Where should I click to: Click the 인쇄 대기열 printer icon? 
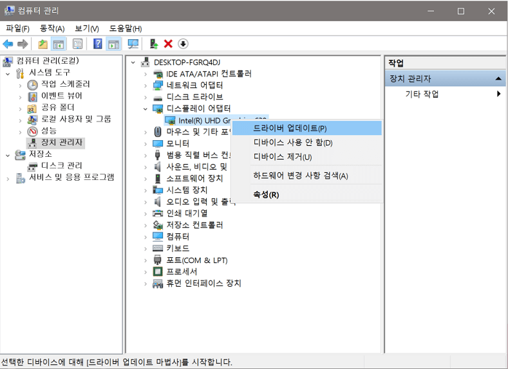[158, 213]
